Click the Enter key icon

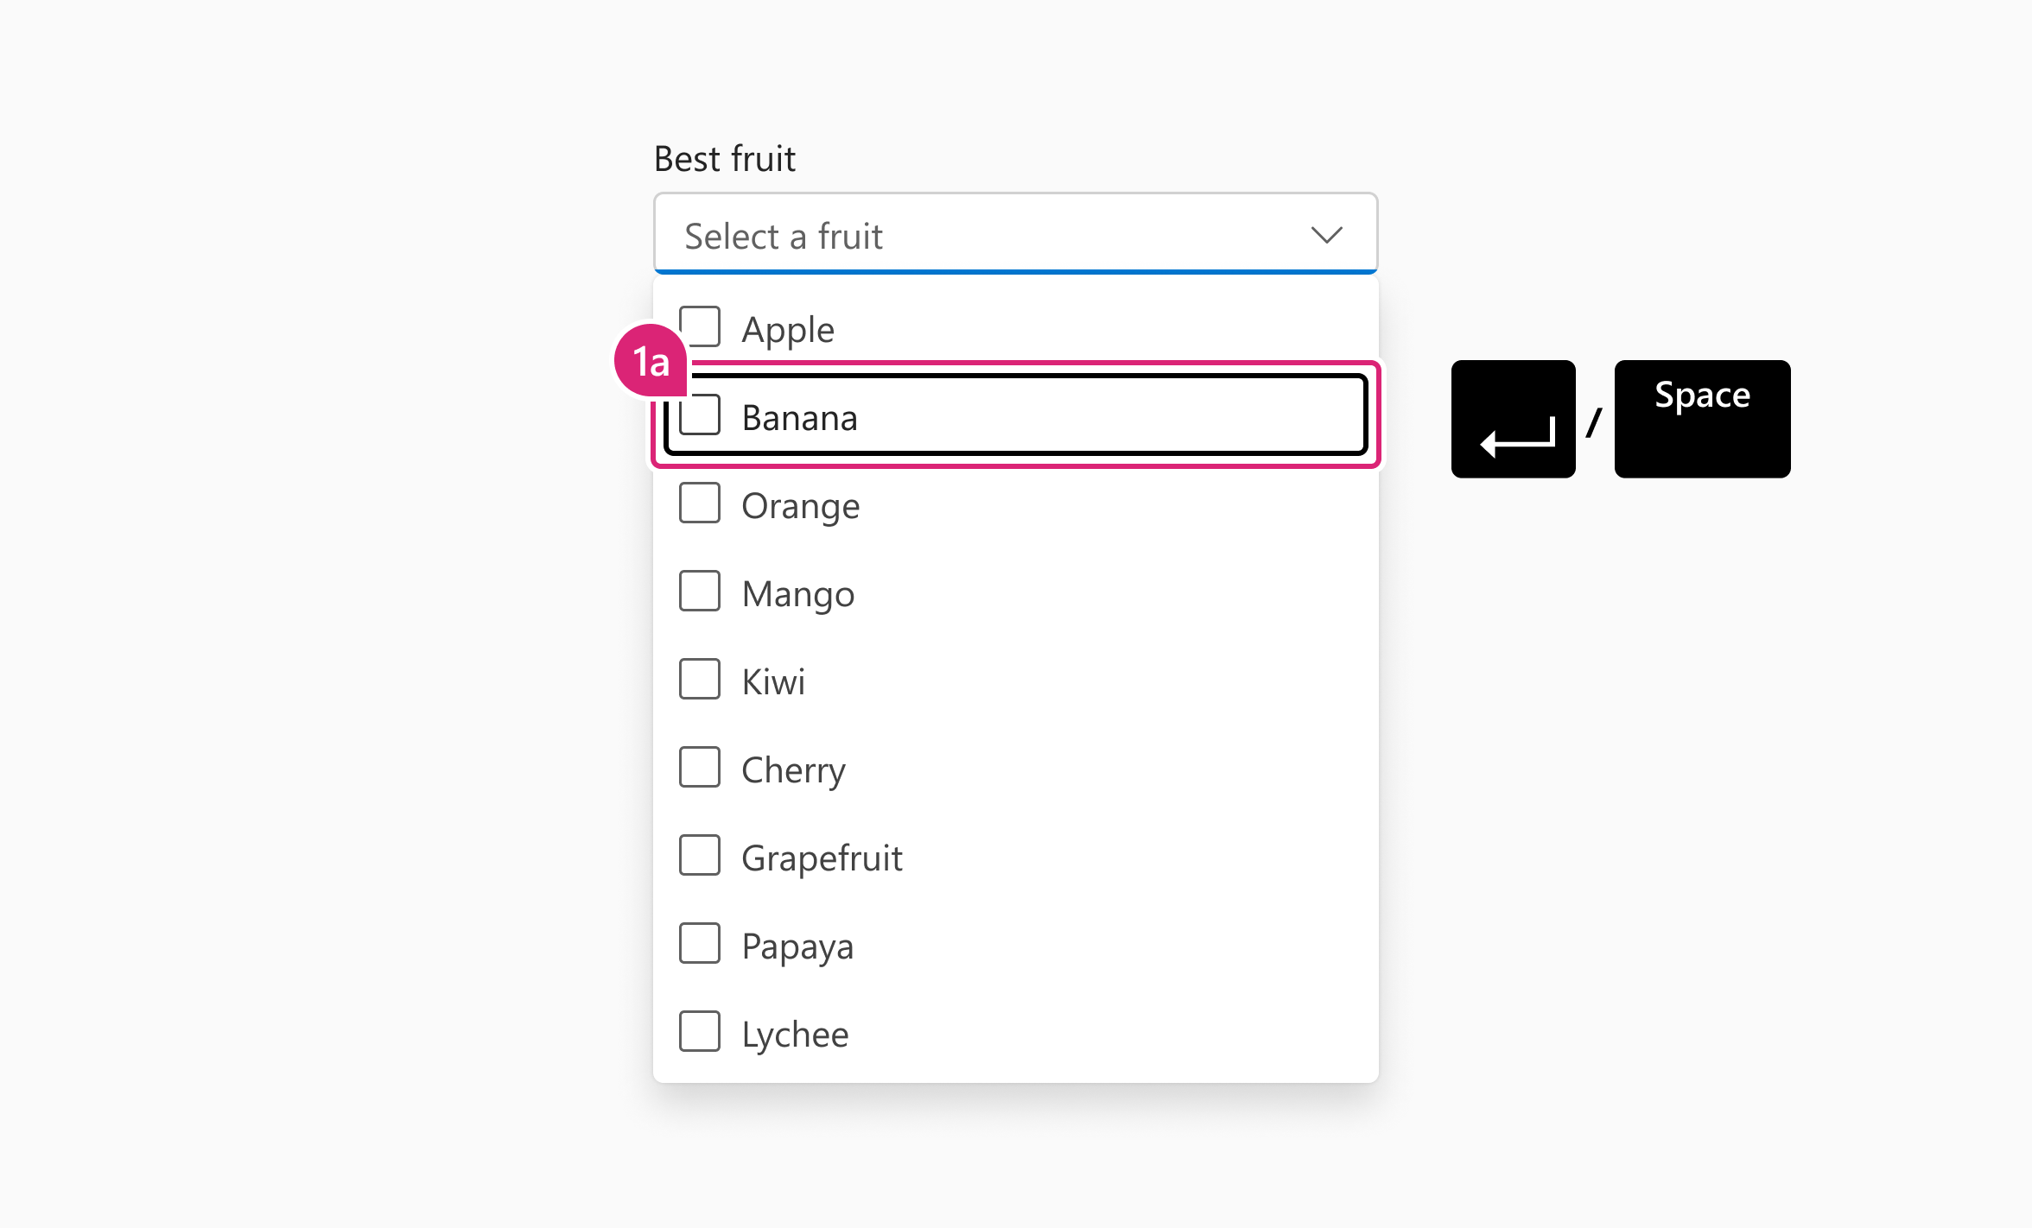tap(1514, 419)
